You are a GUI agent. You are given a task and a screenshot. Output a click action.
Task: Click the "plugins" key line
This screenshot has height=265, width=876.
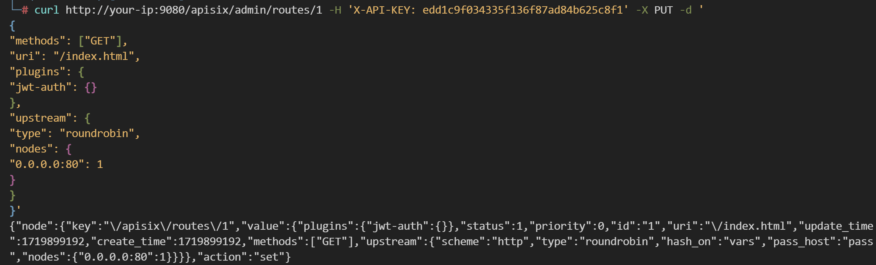pos(38,72)
